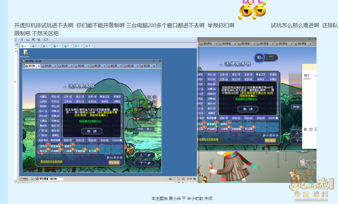The width and height of the screenshot is (338, 204).
Task: Select 云南区 server region in VM game
Action: click(43, 121)
